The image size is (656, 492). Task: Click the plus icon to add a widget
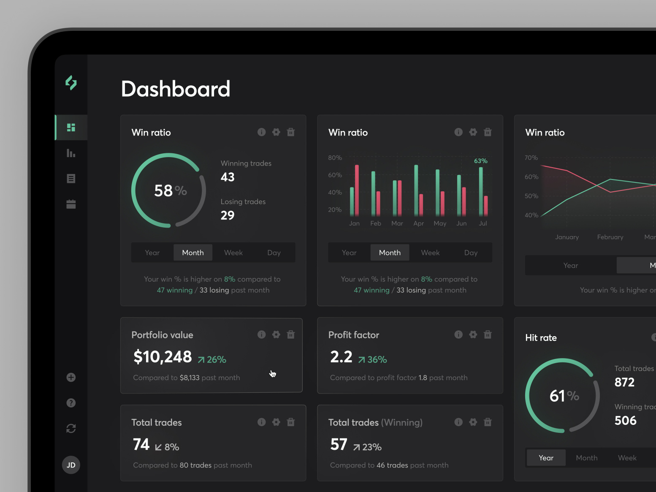70,377
